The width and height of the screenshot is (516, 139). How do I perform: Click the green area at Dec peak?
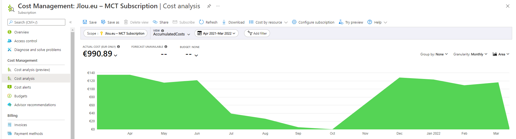click(x=399, y=104)
